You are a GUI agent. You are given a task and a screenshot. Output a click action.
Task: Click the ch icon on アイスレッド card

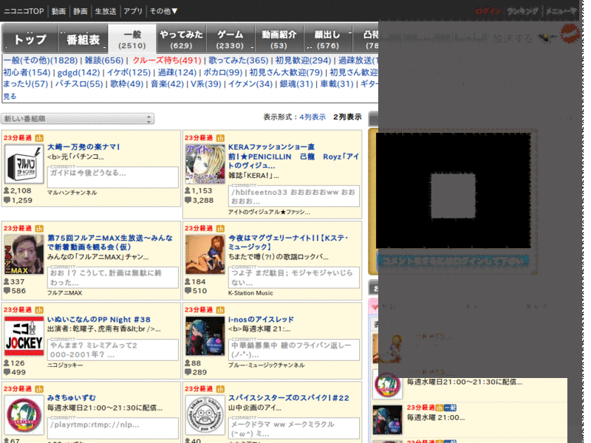(220, 310)
